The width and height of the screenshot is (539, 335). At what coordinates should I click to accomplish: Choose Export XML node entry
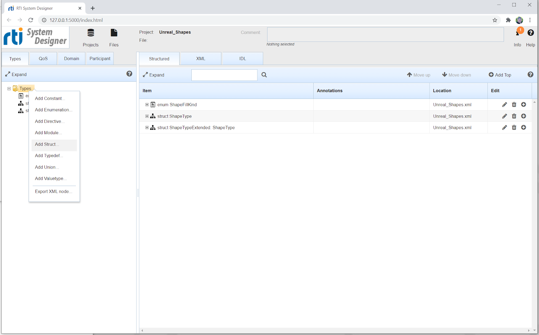[x=54, y=191]
